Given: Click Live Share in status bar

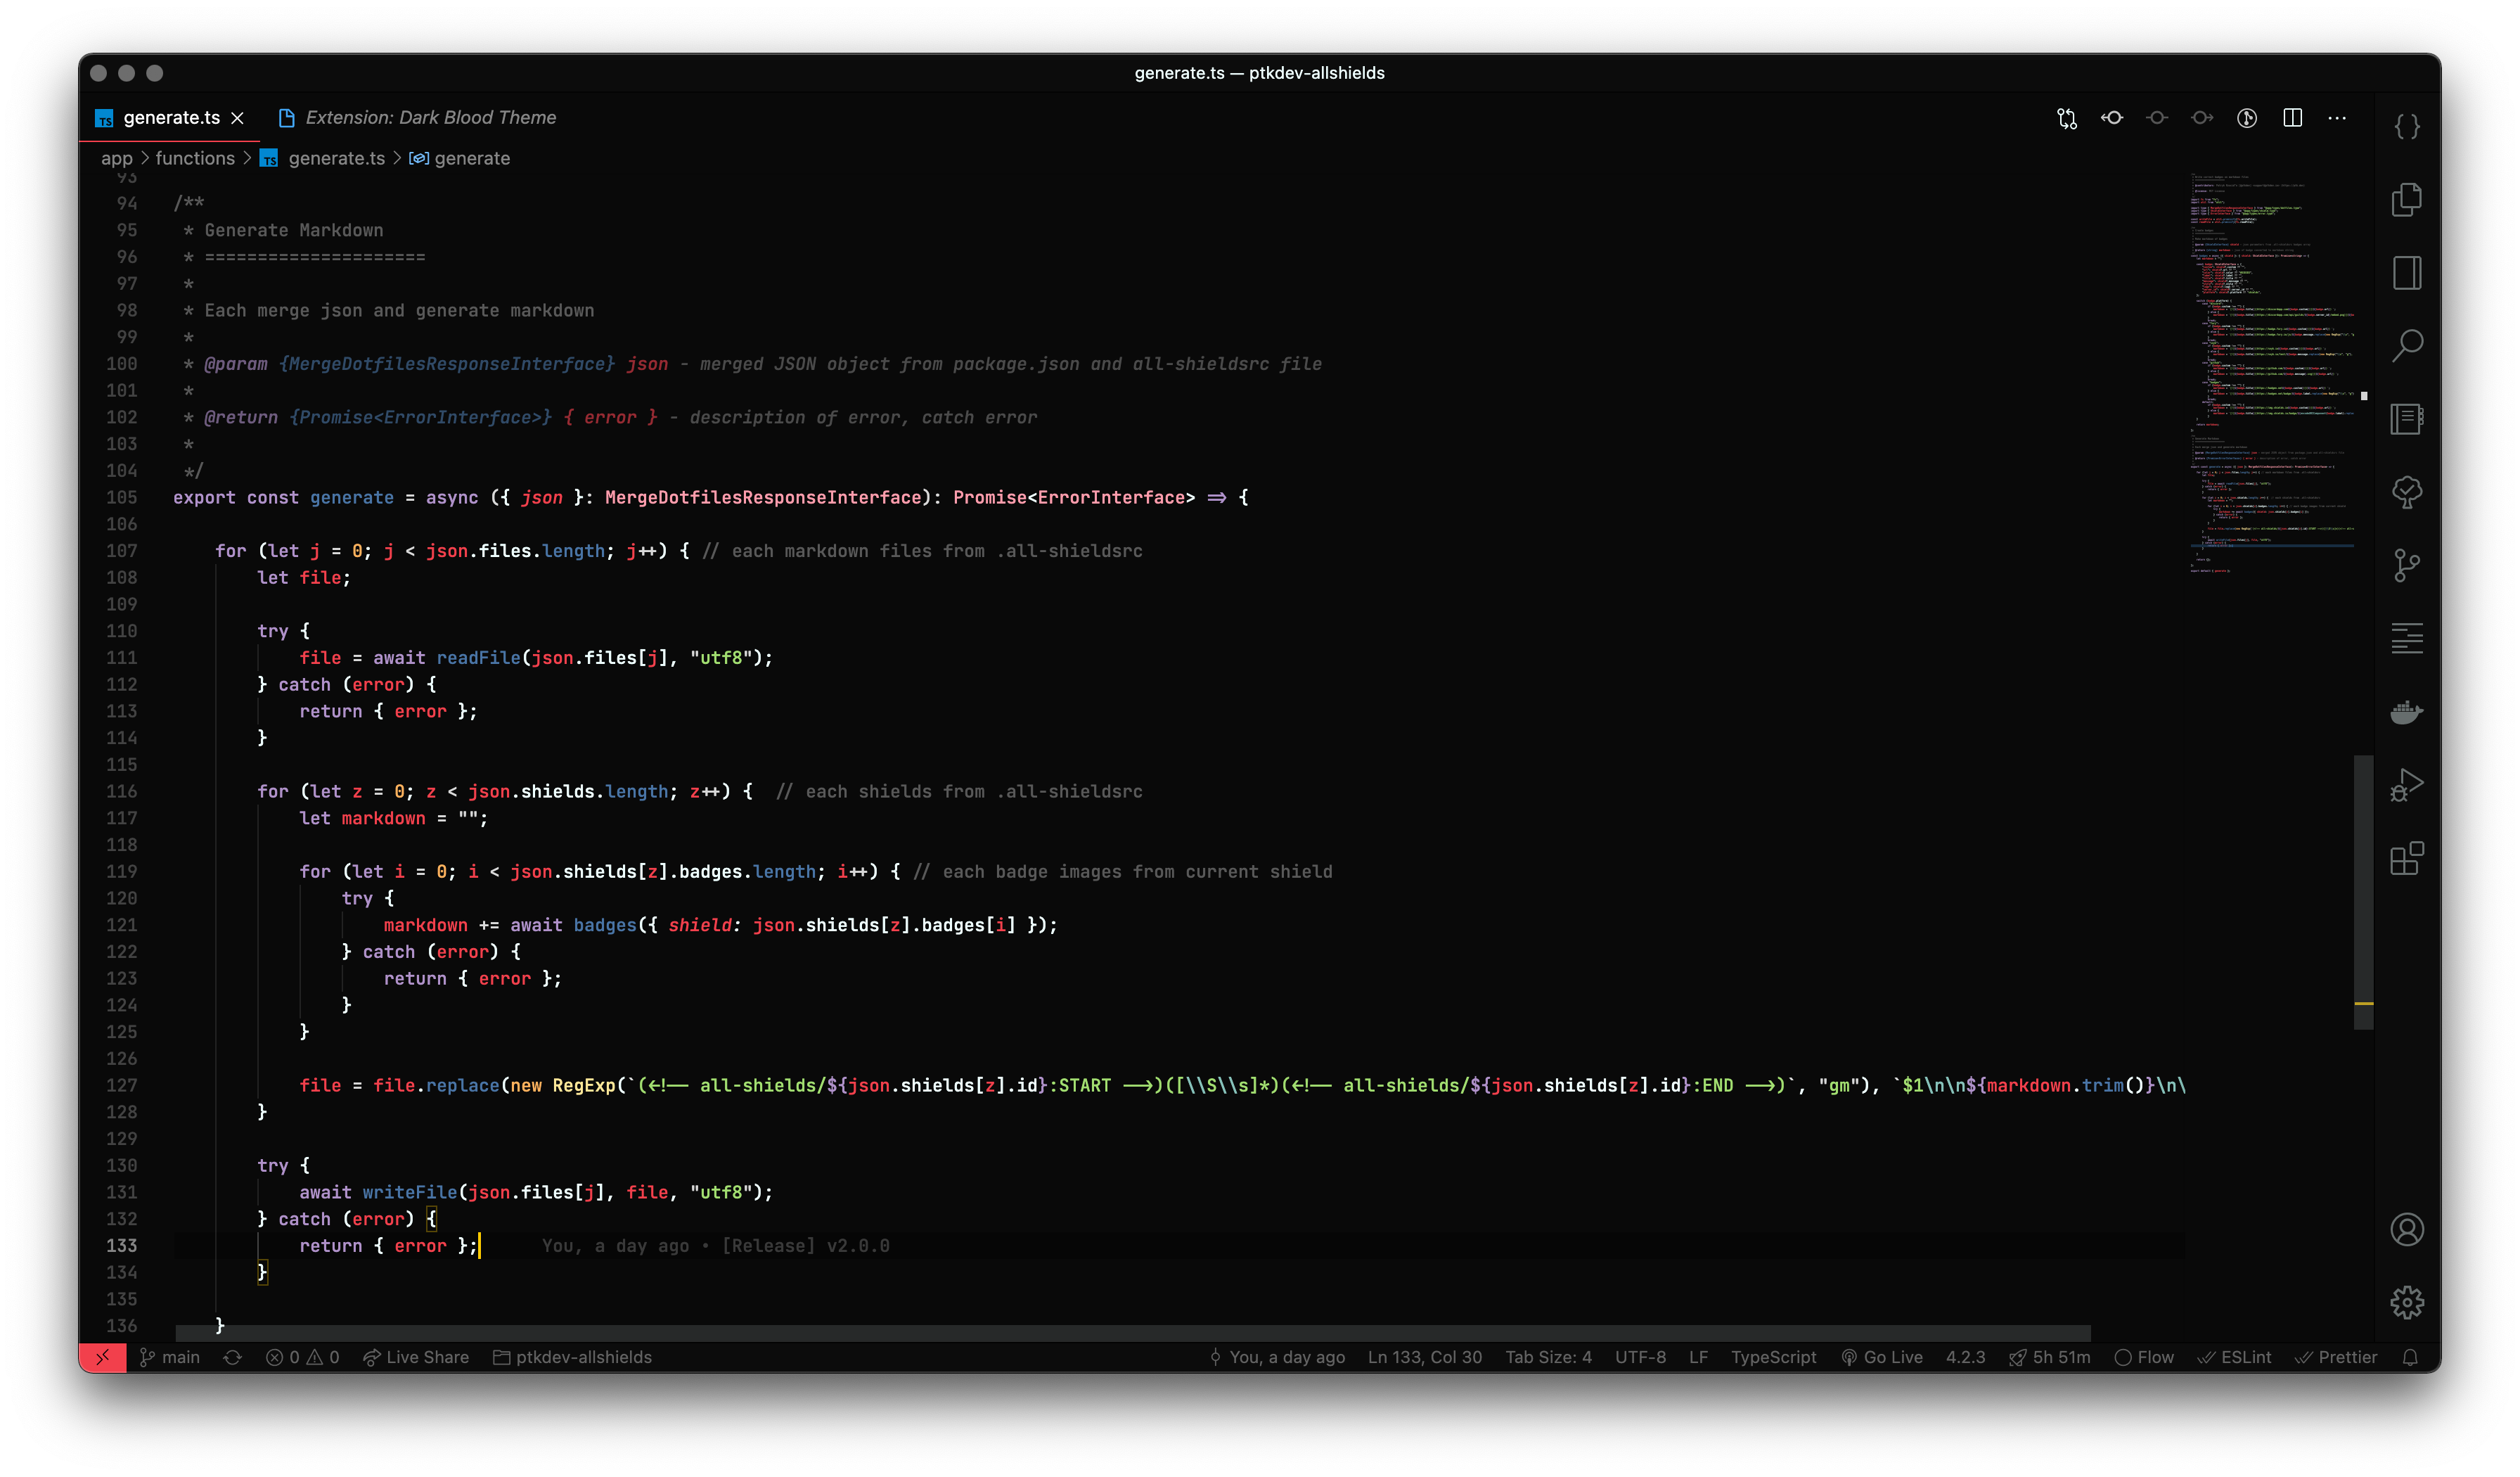Looking at the screenshot, I should pyautogui.click(x=416, y=1357).
